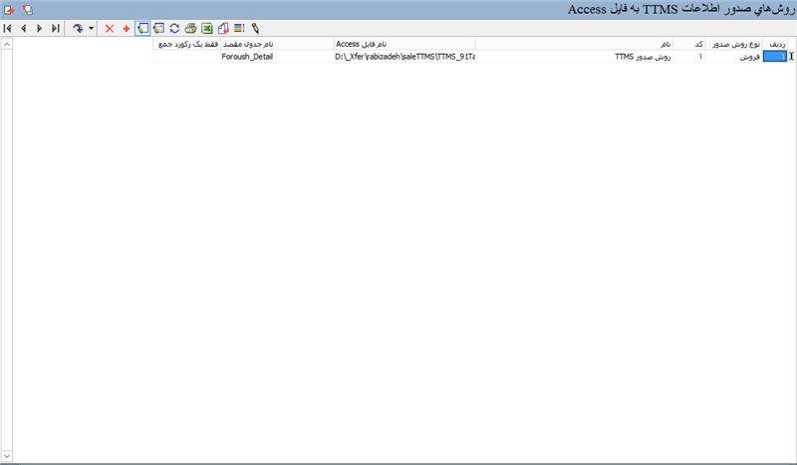The width and height of the screenshot is (797, 465).
Task: Jump to the last record
Action: [x=55, y=29]
